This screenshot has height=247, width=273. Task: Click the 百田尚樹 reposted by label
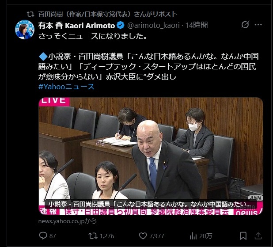click(107, 14)
